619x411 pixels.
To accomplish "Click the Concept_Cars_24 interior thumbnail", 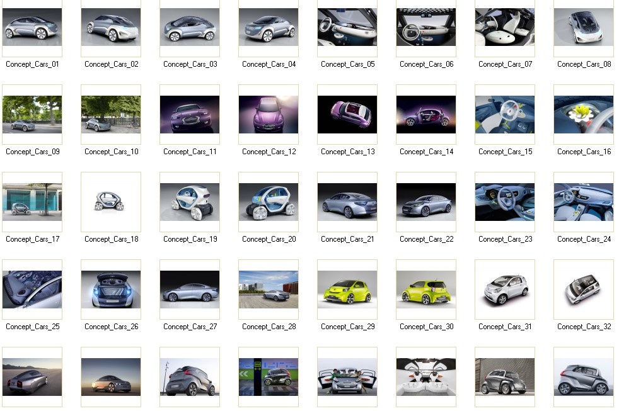I will [584, 202].
